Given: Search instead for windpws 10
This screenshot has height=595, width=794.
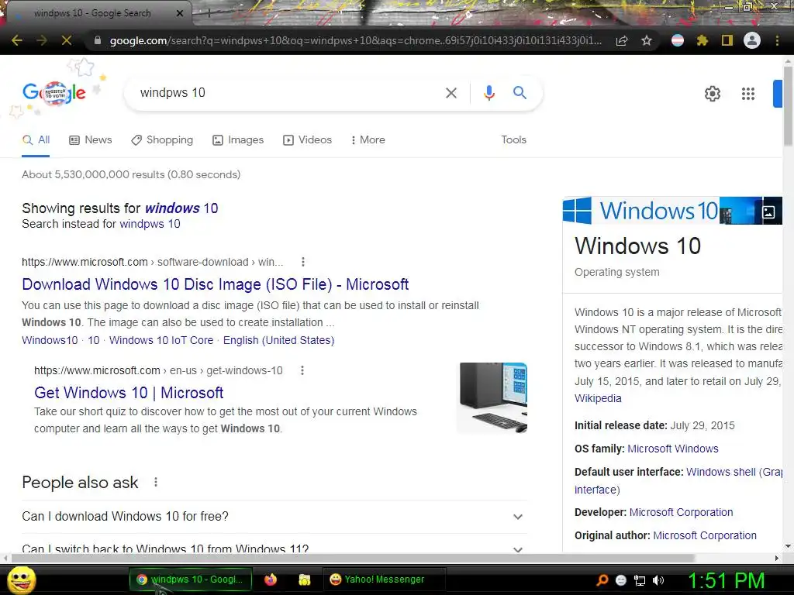Looking at the screenshot, I should click(x=150, y=224).
